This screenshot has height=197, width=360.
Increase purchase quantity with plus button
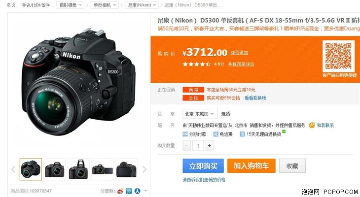tap(210, 146)
